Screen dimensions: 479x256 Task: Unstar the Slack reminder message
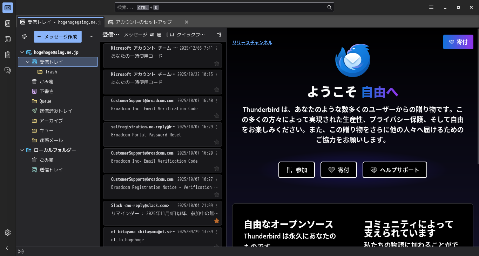coord(217,221)
